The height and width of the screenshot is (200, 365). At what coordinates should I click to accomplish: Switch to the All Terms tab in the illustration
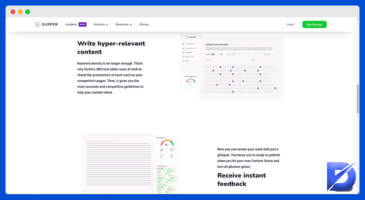[210, 54]
